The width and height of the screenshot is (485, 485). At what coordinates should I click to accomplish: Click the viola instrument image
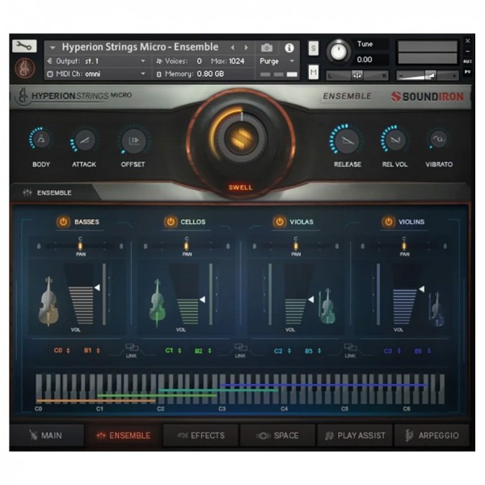click(327, 306)
